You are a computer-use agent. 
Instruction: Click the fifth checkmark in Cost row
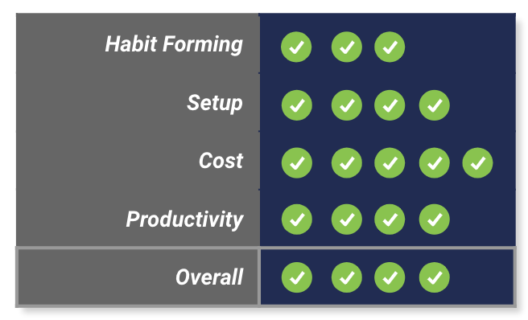click(x=477, y=163)
